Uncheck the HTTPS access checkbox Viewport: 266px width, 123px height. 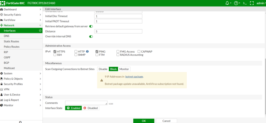pyautogui.click(x=55, y=51)
